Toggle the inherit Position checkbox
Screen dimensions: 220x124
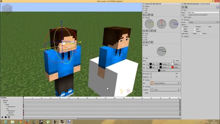[183, 27]
